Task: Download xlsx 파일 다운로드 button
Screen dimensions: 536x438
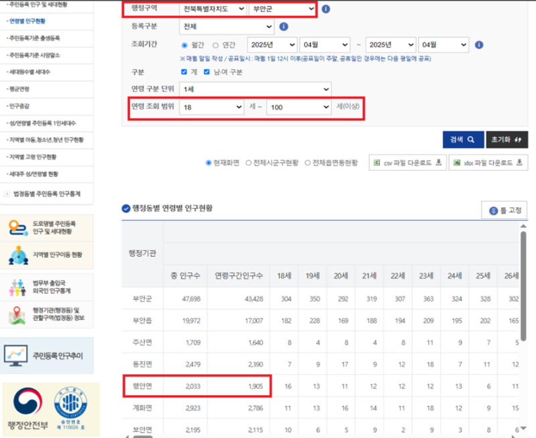Action: (488, 163)
